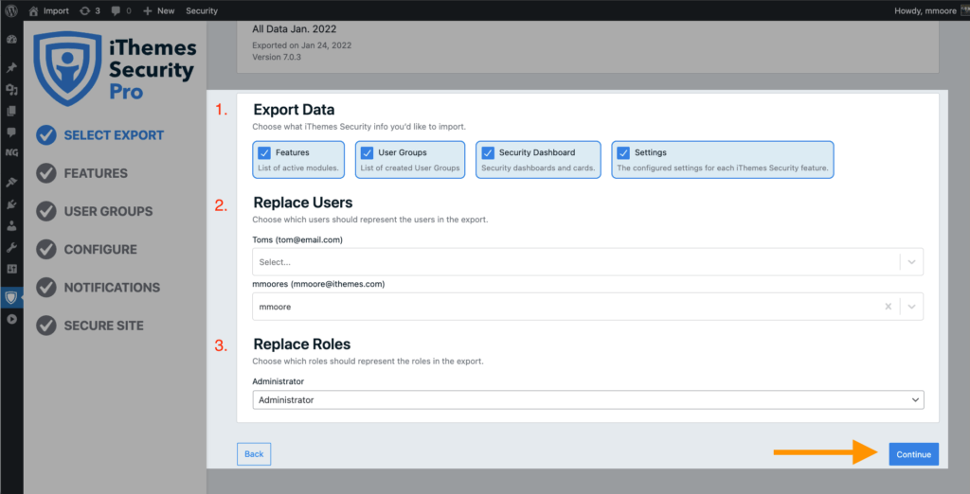Open the NG plugin icon in the sidebar
This screenshot has width=970, height=494.
pyautogui.click(x=11, y=152)
